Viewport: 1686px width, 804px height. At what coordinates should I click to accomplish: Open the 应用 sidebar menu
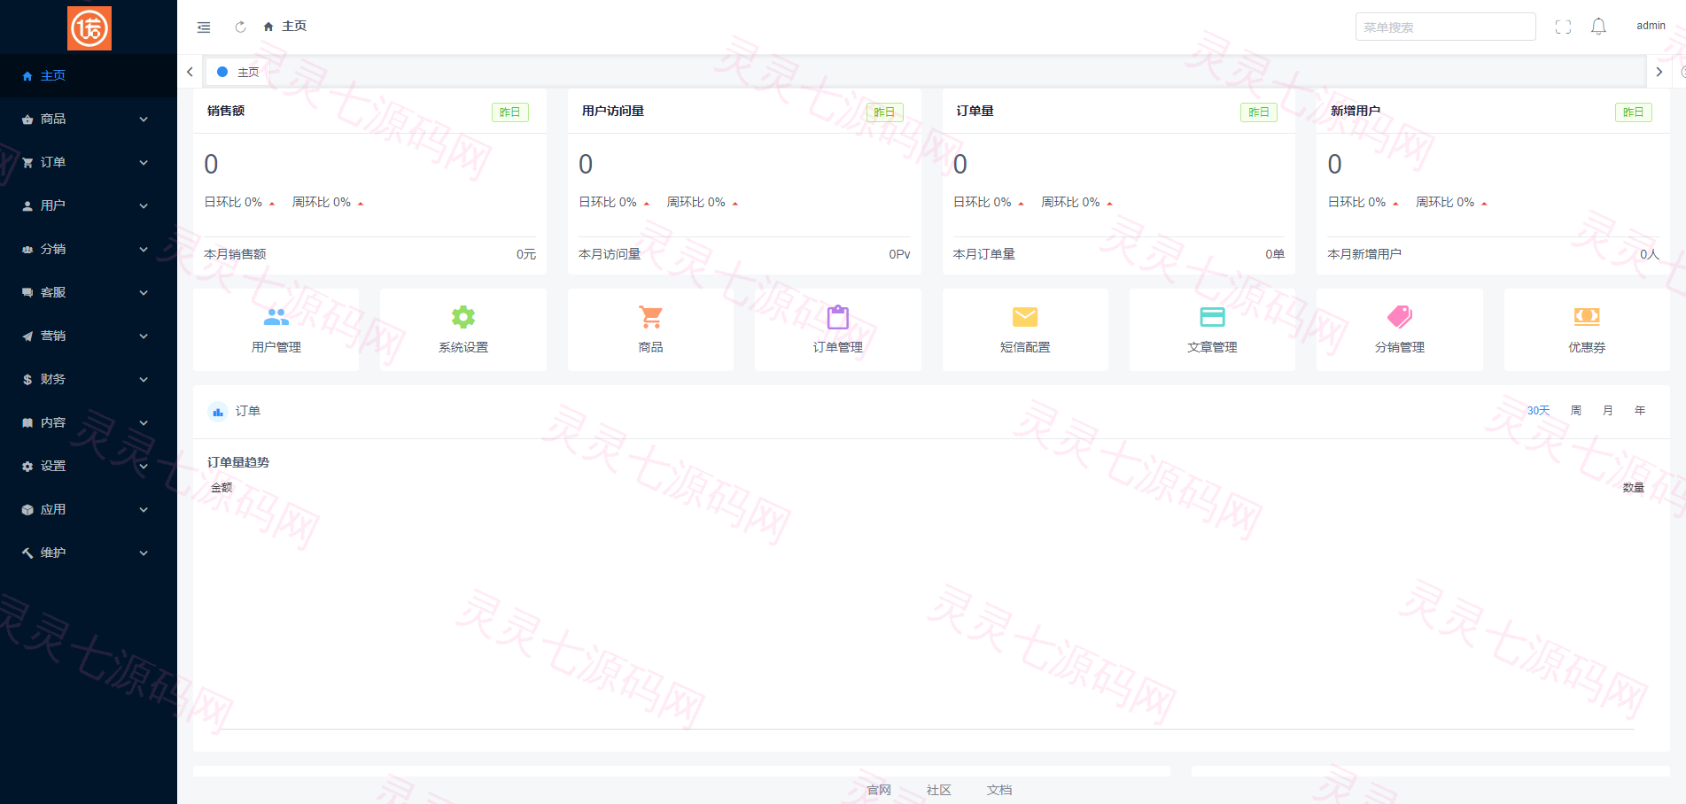tap(89, 509)
